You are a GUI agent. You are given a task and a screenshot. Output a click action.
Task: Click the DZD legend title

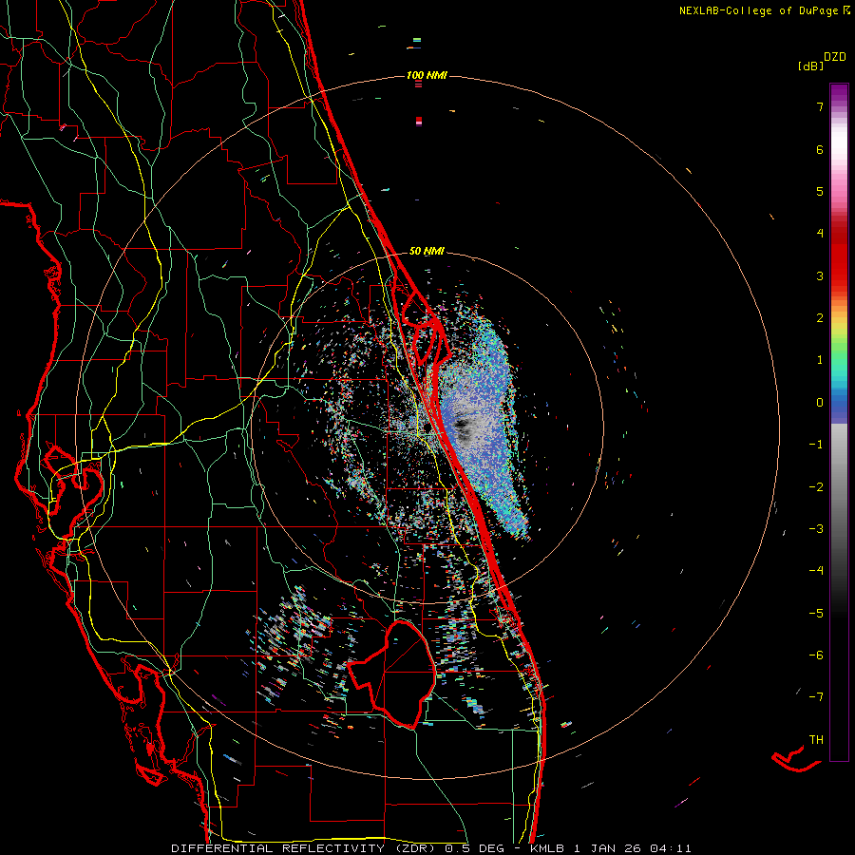point(835,57)
